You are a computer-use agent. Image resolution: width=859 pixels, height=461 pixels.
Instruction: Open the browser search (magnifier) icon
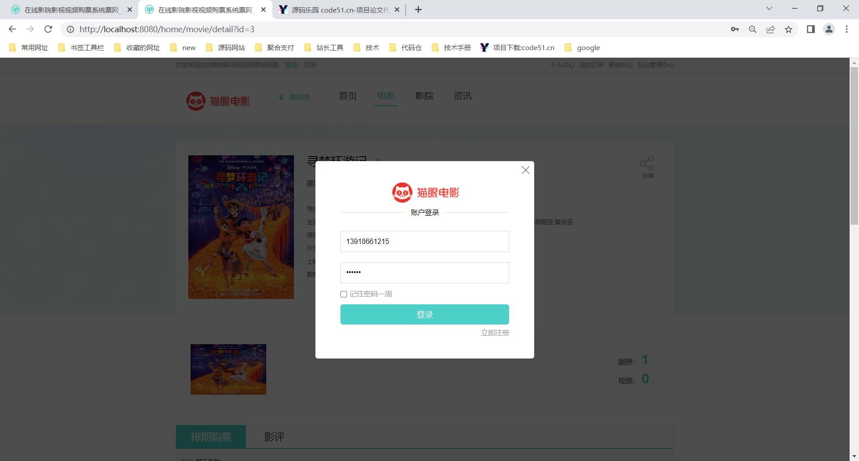(x=753, y=29)
